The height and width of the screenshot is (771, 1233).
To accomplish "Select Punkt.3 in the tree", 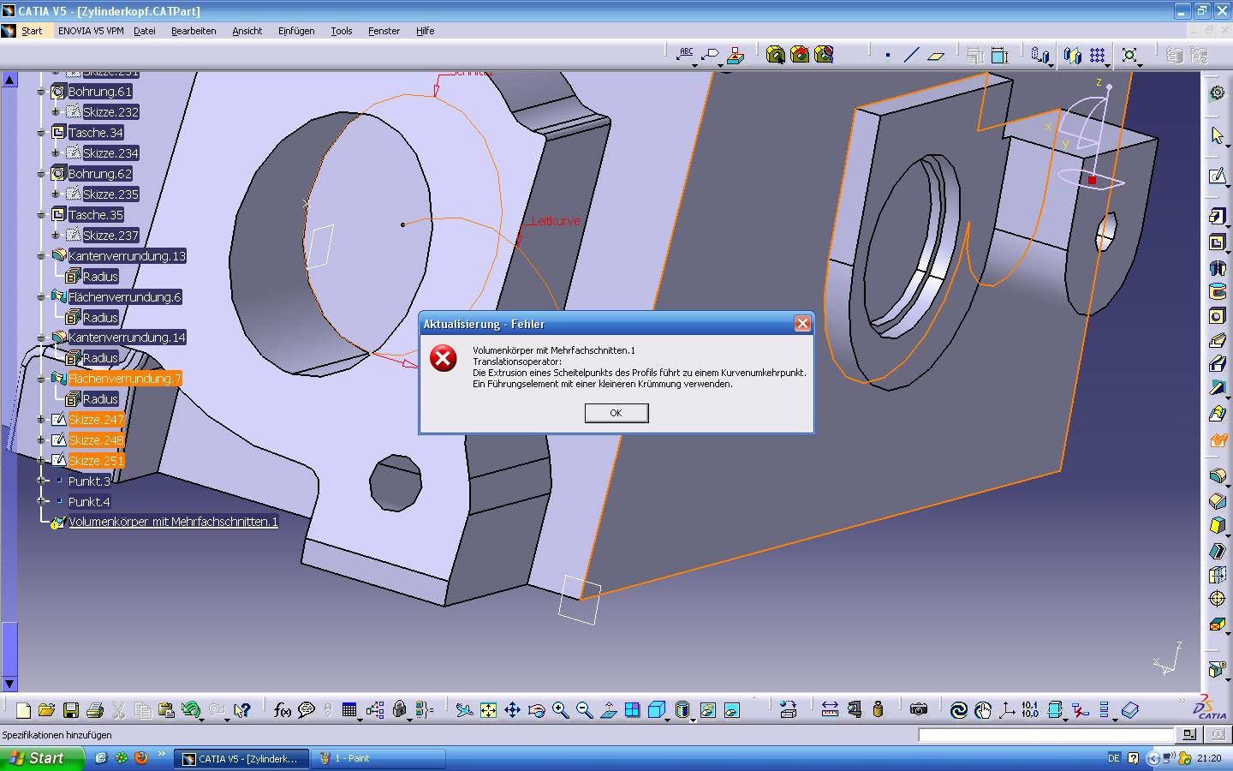I will click(x=89, y=481).
